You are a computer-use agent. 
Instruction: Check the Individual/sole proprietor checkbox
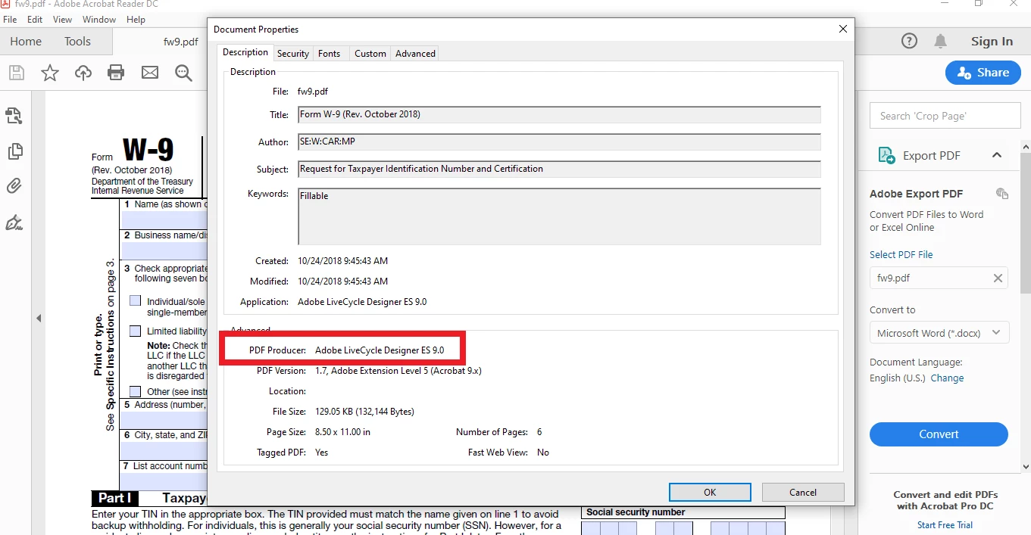tap(135, 301)
